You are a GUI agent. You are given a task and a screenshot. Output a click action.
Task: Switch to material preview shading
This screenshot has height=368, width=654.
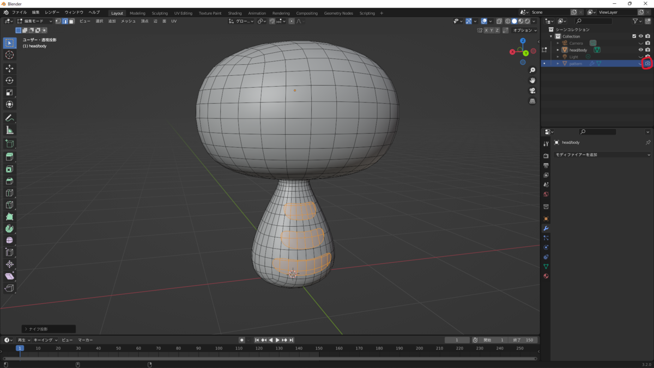[520, 21]
